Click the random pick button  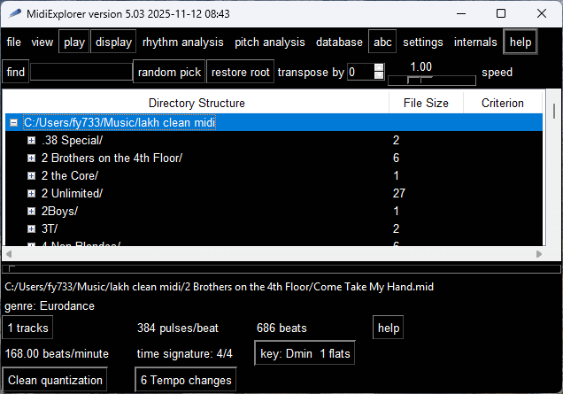pyautogui.click(x=169, y=73)
